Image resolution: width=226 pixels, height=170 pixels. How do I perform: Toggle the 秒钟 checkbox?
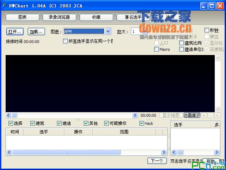207,30
